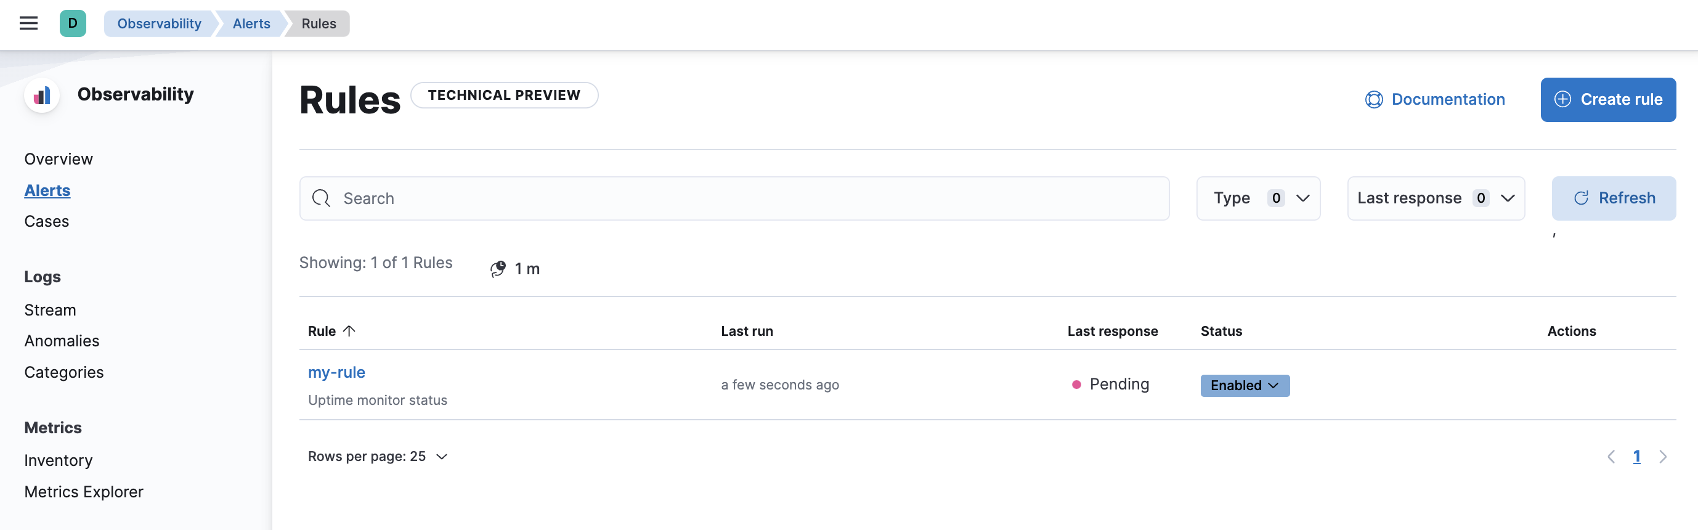Click the next page arrow in pagination

[x=1662, y=455]
